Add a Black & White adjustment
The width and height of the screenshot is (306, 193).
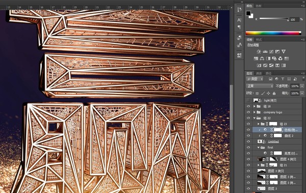(x=268, y=58)
